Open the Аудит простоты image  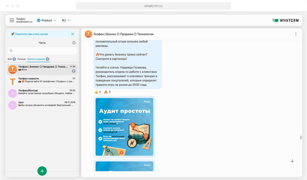(124, 127)
